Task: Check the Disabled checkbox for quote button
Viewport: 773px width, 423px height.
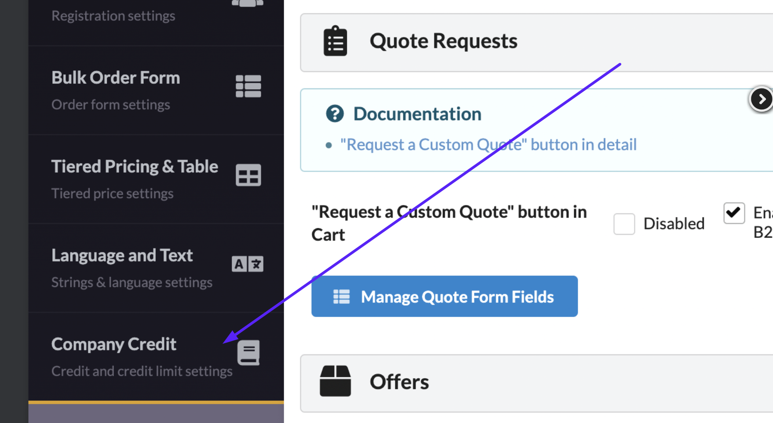Action: coord(624,224)
